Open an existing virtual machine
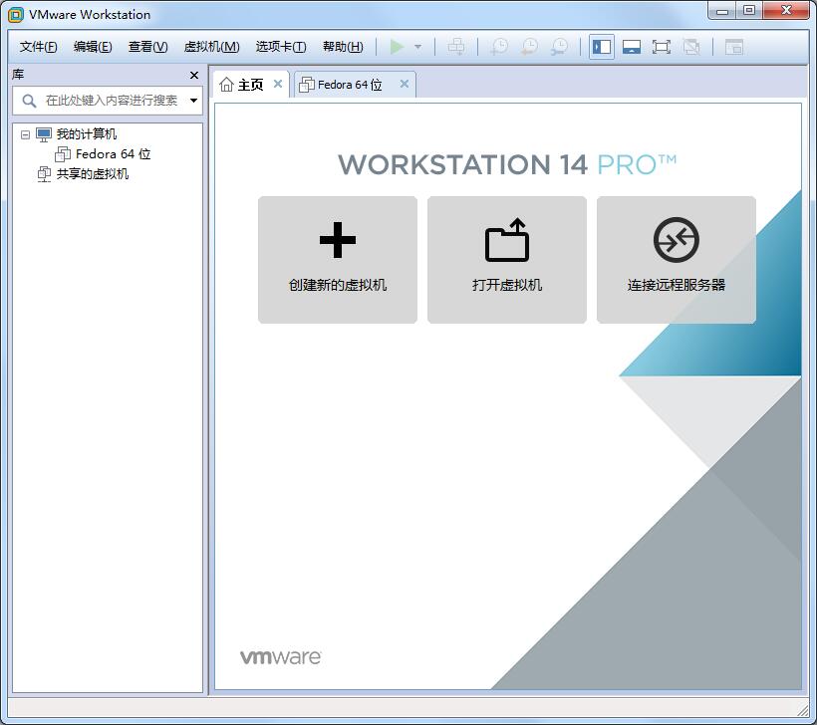This screenshot has height=725, width=817. click(x=506, y=259)
